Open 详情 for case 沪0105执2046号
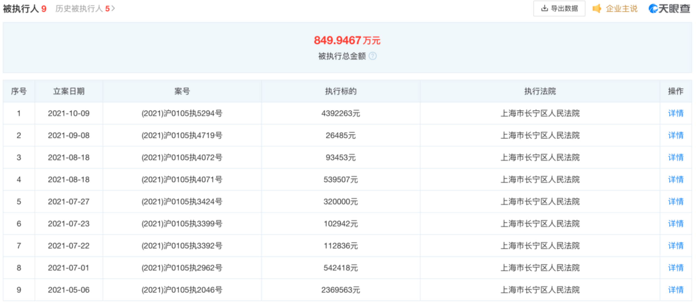The width and height of the screenshot is (696, 305). tap(675, 290)
